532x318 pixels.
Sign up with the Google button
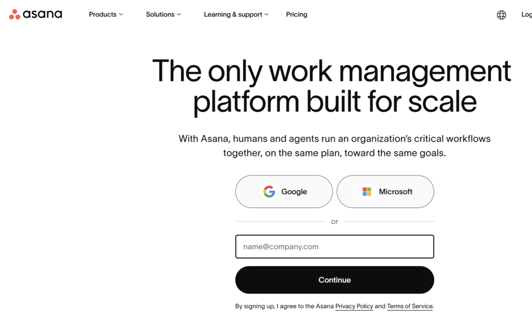tap(284, 192)
